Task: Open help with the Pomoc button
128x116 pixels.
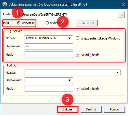Action: coord(114,109)
